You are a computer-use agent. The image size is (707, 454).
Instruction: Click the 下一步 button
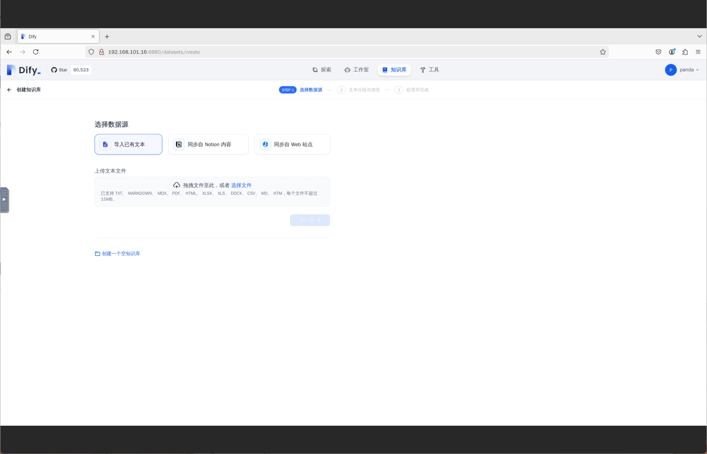click(310, 220)
